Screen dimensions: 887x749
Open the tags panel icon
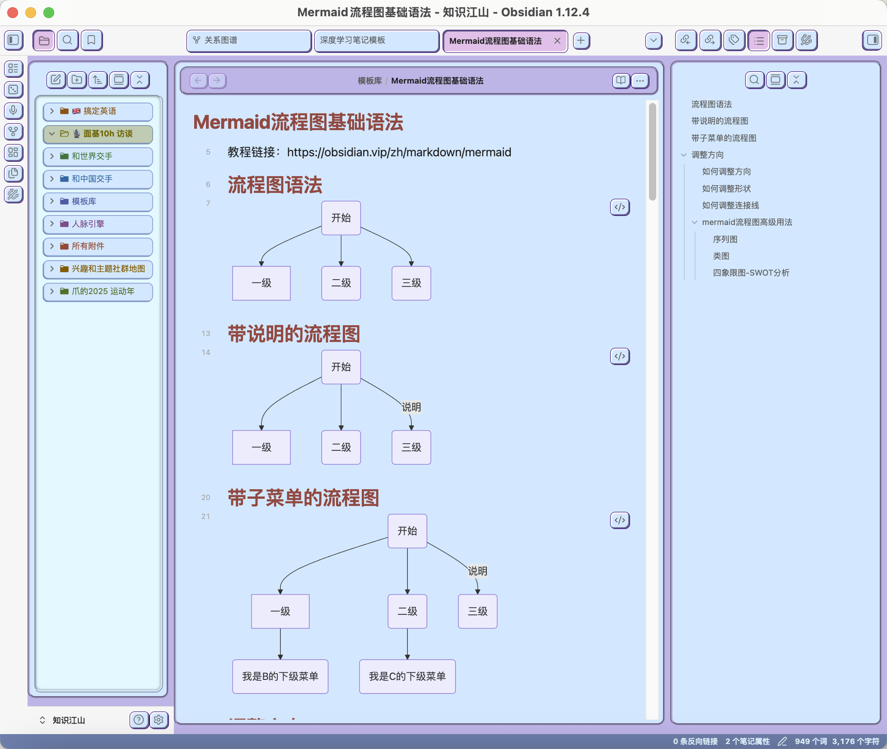tap(734, 40)
